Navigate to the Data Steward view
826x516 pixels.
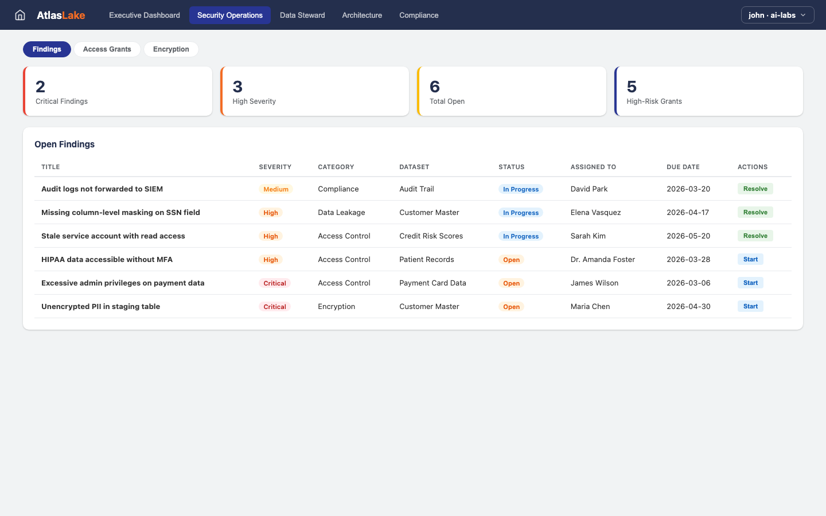[302, 15]
